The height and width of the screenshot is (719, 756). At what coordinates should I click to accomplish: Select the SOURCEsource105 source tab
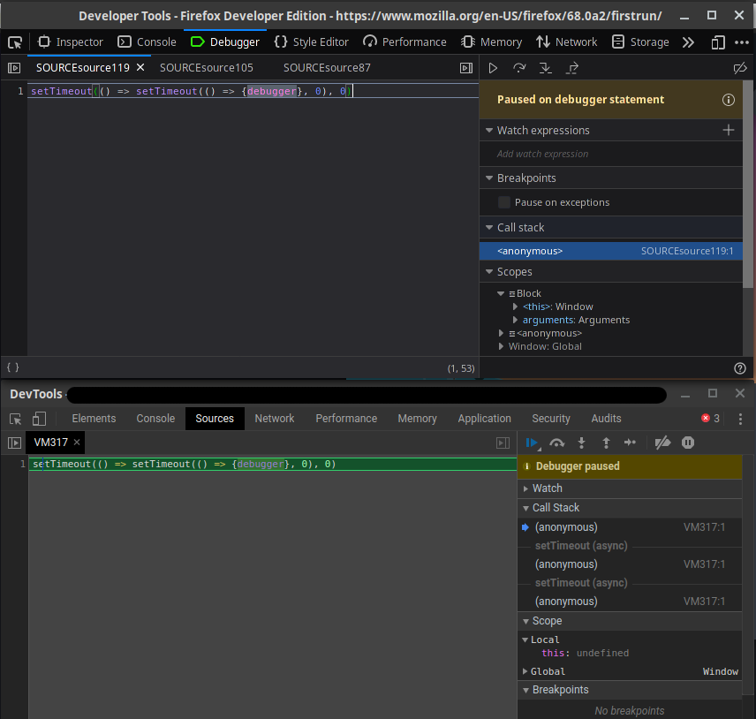point(207,68)
